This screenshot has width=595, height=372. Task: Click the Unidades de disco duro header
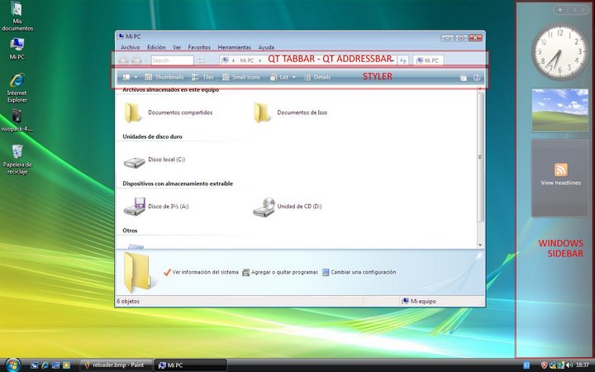[x=152, y=136]
